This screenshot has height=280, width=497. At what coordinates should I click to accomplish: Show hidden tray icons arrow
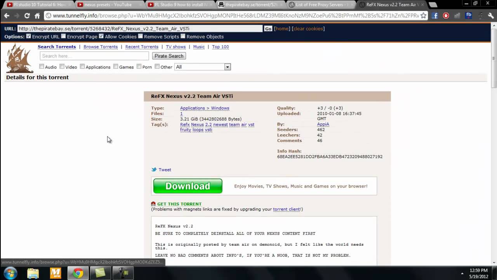462,273
